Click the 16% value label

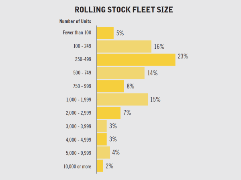(x=159, y=46)
